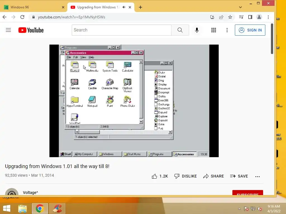This screenshot has width=286, height=214.
Task: Reload the current page
Action: click(x=22, y=17)
